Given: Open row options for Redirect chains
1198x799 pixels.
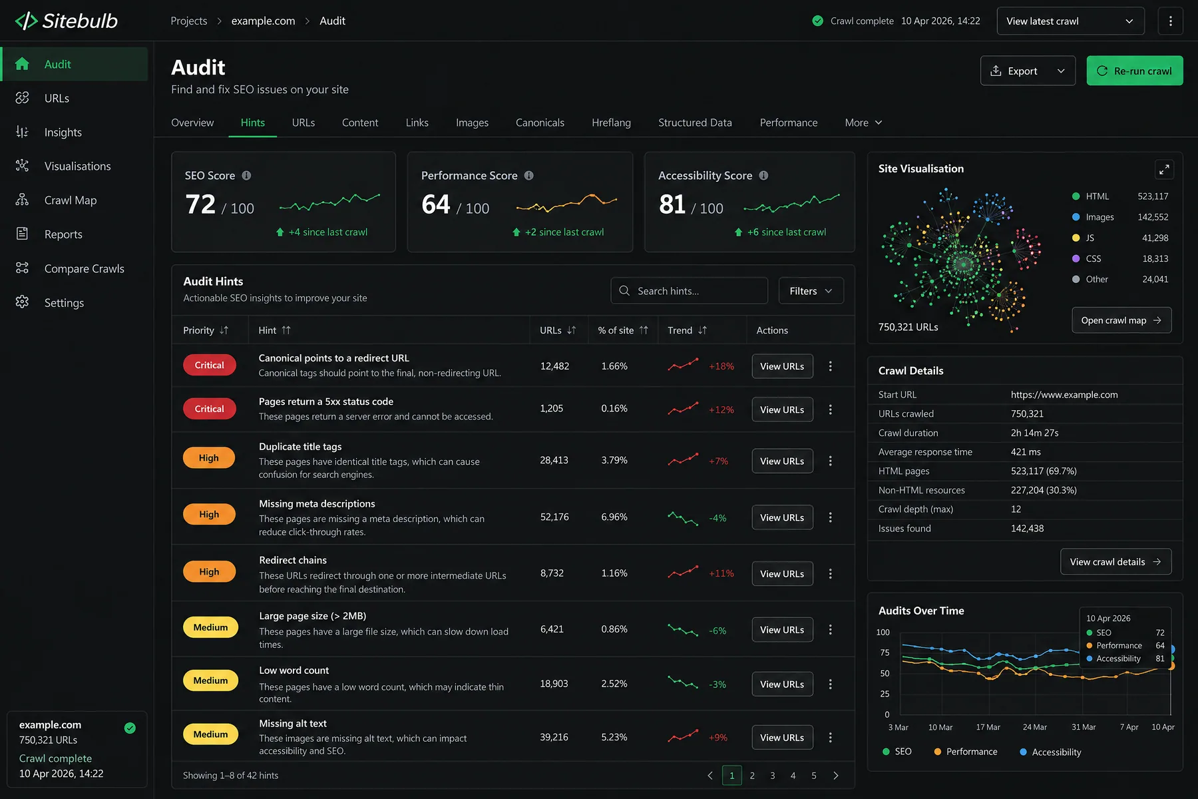Looking at the screenshot, I should coord(830,573).
